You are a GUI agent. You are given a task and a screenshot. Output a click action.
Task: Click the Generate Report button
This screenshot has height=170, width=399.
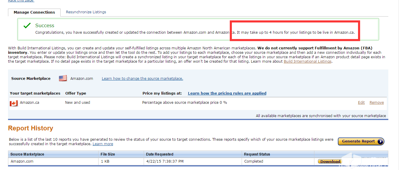pyautogui.click(x=361, y=141)
